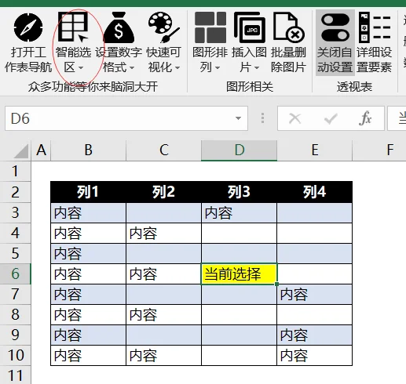406x384 pixels.
Task: Open the Name Box dropdown arrow
Action: tap(238, 118)
